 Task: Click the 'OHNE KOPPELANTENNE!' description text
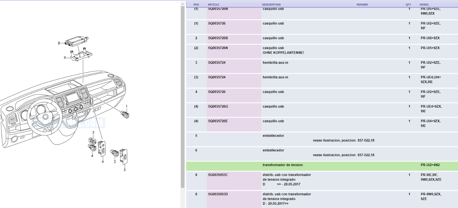283,53
